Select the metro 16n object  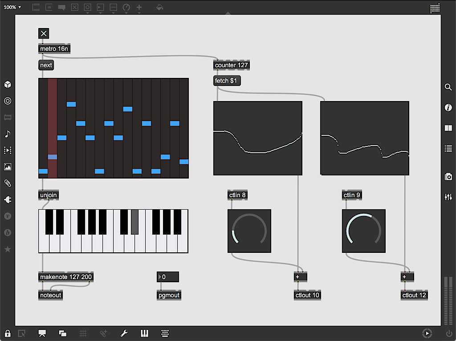tap(54, 49)
